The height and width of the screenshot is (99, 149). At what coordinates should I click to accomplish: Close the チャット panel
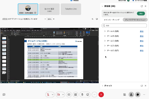coord(145,86)
